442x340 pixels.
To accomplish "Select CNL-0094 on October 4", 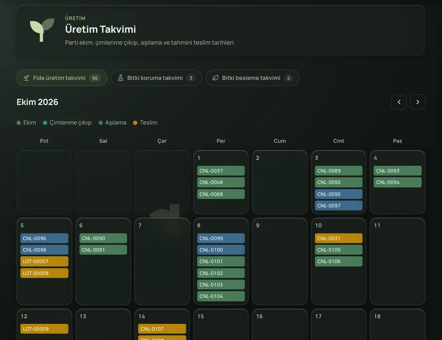I will click(x=397, y=182).
